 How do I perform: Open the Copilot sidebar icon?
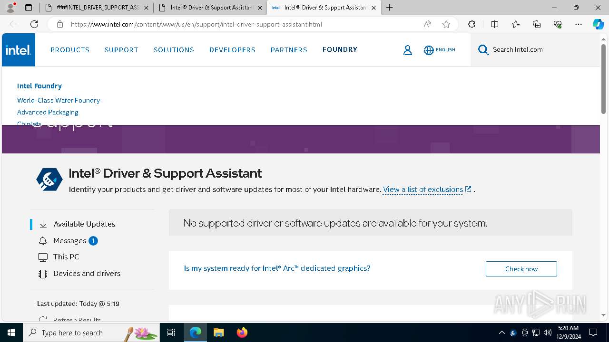[x=598, y=24]
